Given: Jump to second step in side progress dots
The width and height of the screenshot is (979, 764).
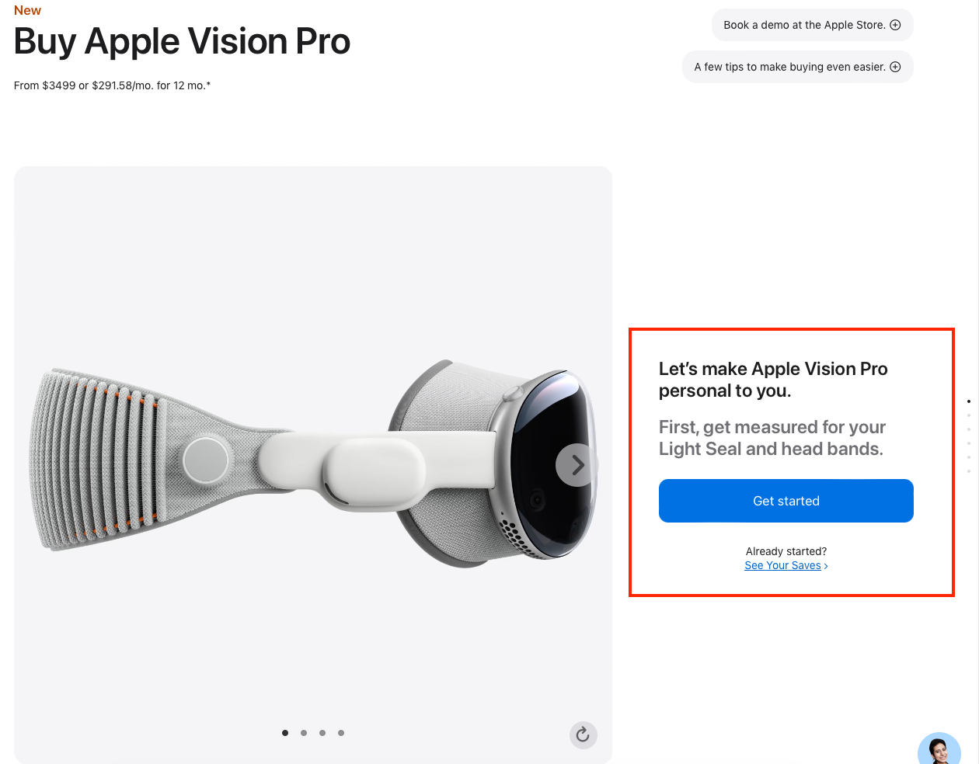Looking at the screenshot, I should (969, 415).
